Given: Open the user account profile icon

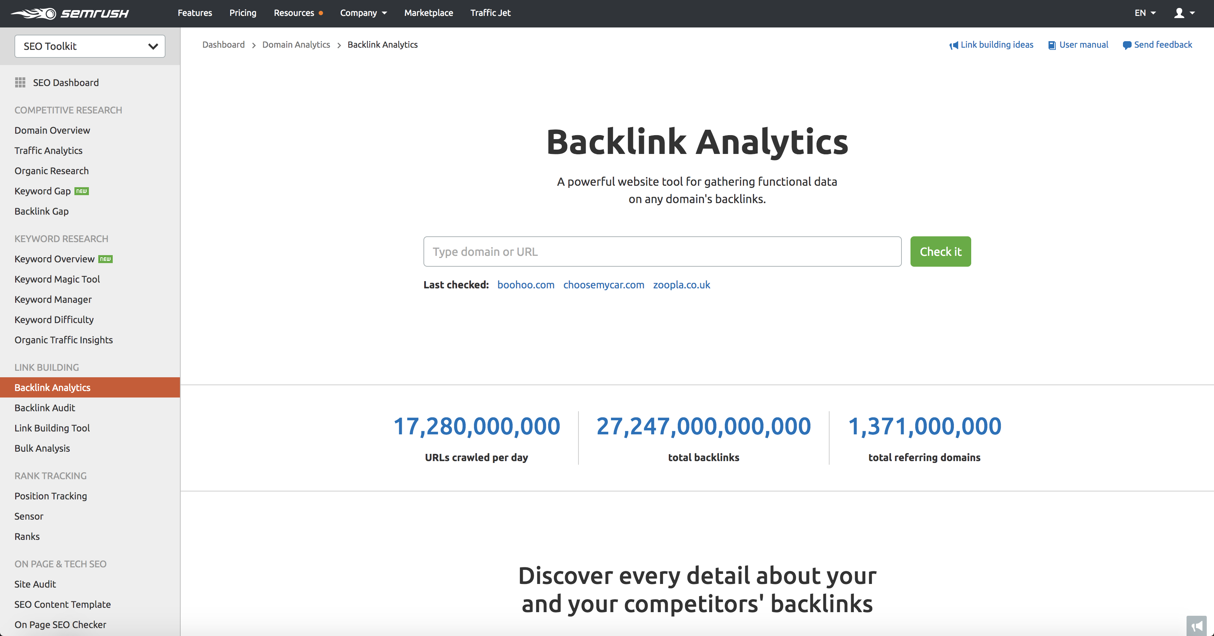Looking at the screenshot, I should (x=1179, y=13).
